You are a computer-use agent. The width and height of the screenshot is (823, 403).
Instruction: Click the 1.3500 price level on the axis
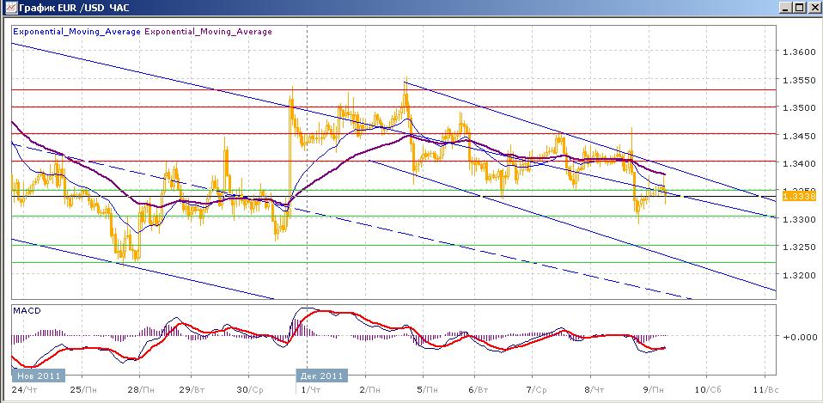(x=798, y=108)
